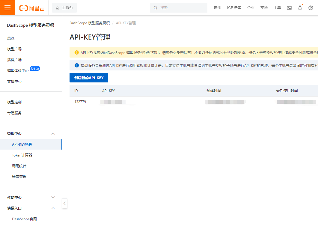Select Token计算器 in the sidebar
The height and width of the screenshot is (244, 318).
(22, 155)
